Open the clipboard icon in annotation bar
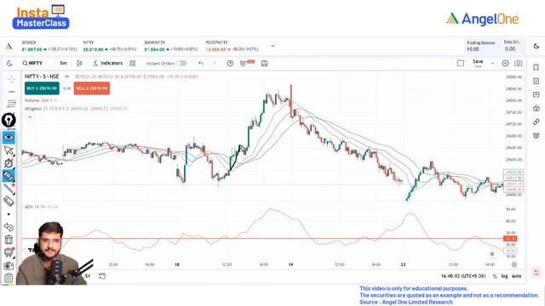Viewport: 545px width, 306px height. 9,278
